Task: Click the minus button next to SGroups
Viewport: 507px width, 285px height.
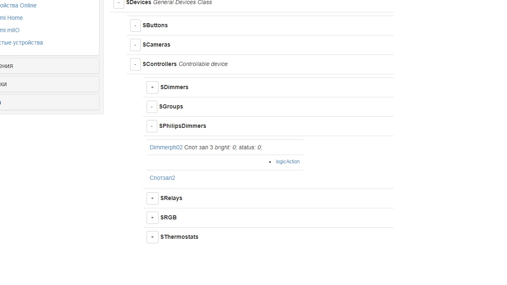Action: click(152, 107)
